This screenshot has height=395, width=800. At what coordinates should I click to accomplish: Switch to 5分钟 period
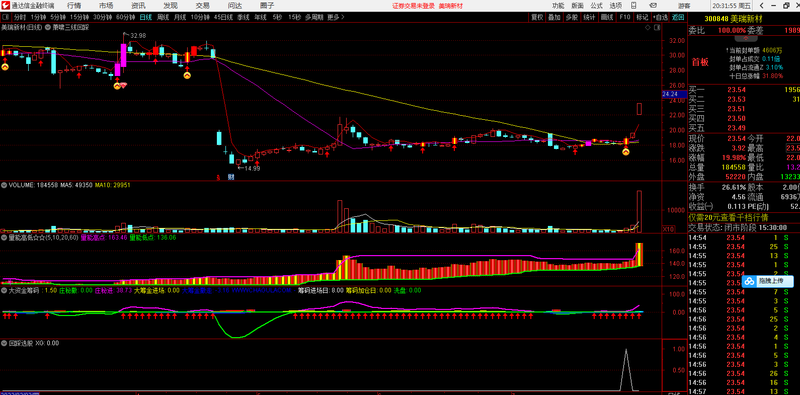pos(58,17)
